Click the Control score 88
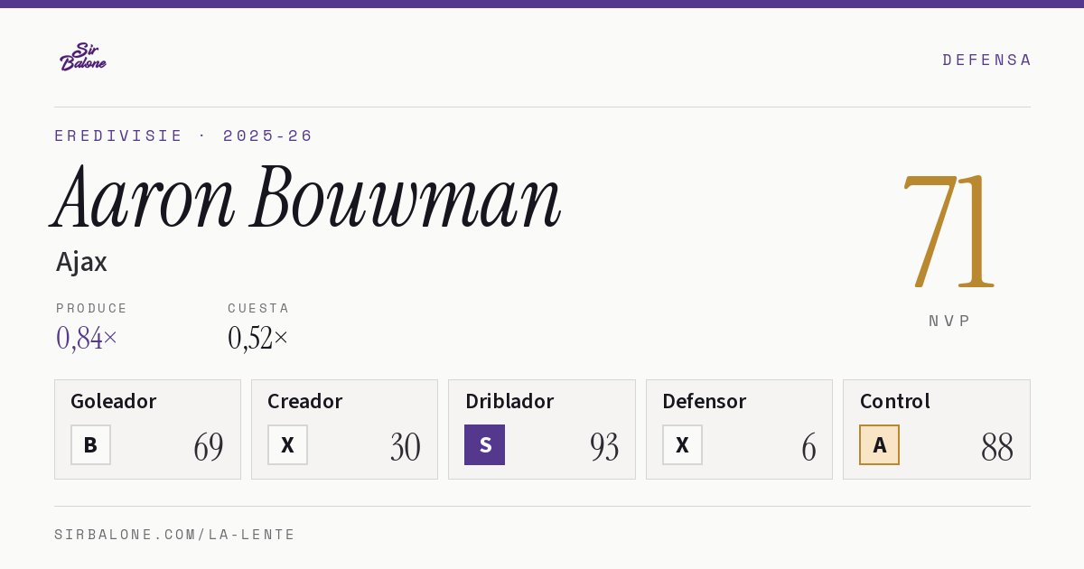The width and height of the screenshot is (1084, 569). point(997,447)
